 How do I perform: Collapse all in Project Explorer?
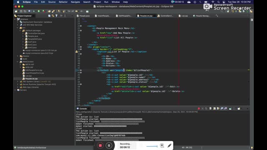tap(49, 16)
